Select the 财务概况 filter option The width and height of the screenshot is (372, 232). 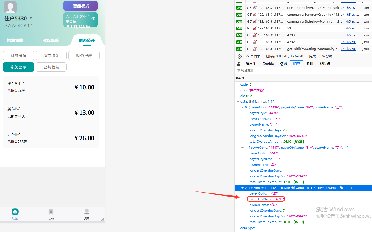pyautogui.click(x=18, y=55)
